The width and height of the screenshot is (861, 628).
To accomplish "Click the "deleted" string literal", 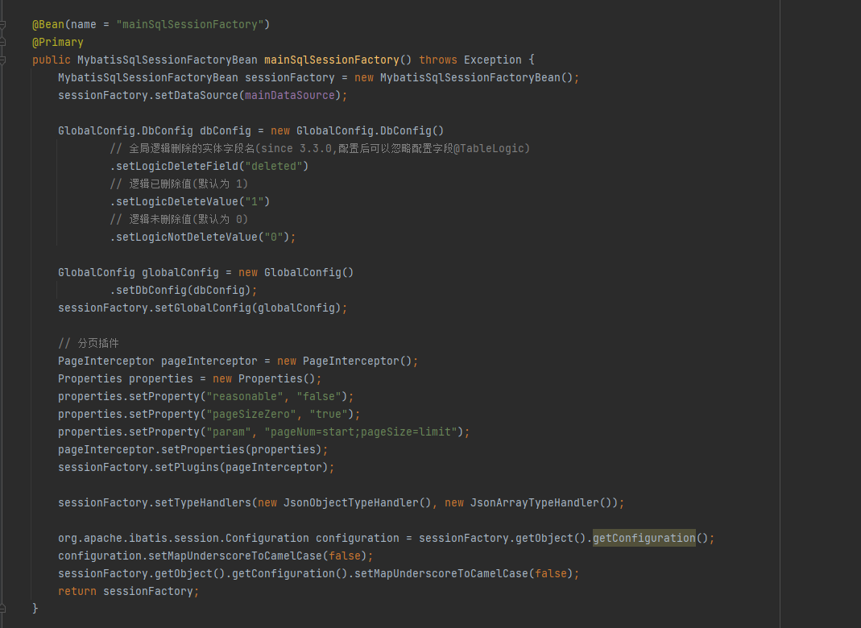I will pyautogui.click(x=273, y=167).
